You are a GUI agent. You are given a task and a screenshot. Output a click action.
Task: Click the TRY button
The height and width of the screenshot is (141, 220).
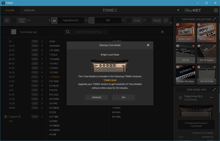pos(123,97)
